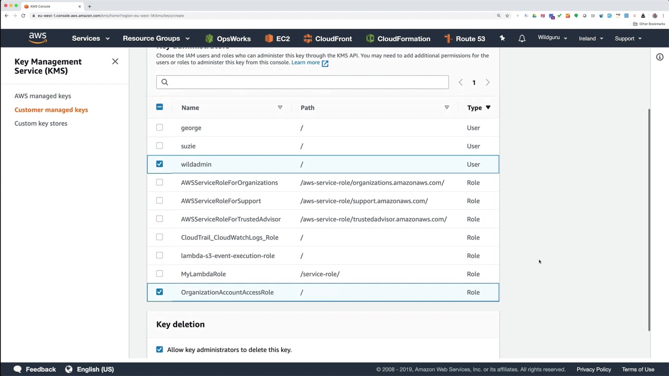The width and height of the screenshot is (669, 376).
Task: Uncheck the wildadmin checkbox
Action: [159, 164]
